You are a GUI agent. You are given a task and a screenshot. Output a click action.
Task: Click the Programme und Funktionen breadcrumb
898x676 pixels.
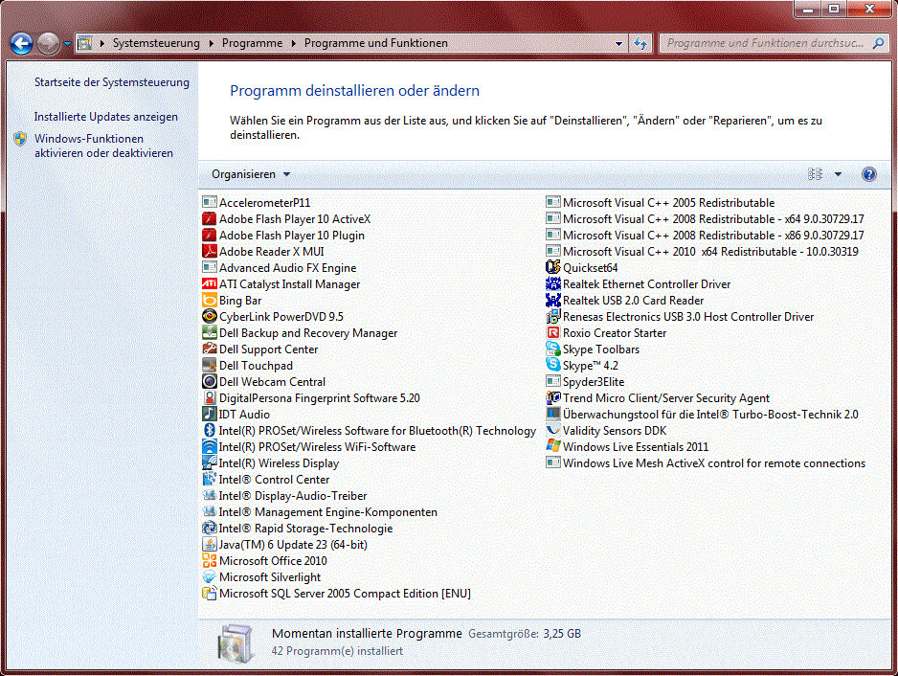point(375,43)
